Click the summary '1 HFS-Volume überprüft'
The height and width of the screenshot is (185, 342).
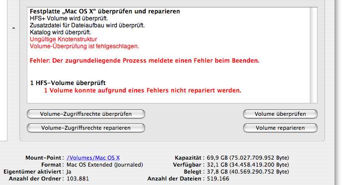point(68,83)
